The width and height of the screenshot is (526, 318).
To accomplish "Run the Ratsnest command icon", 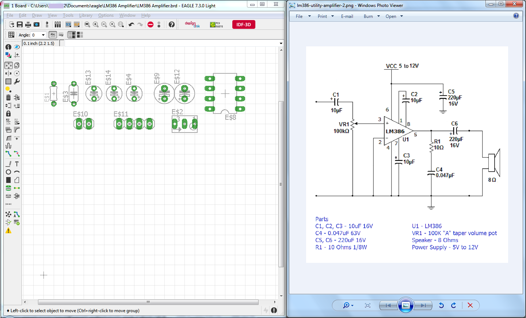I will (x=8, y=214).
